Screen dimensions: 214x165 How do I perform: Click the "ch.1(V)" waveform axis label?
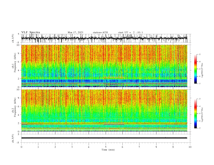pyautogui.click(x=13, y=38)
